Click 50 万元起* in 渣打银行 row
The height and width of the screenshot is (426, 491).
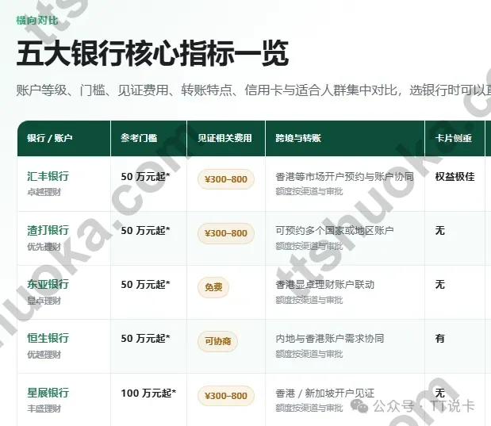145,231
